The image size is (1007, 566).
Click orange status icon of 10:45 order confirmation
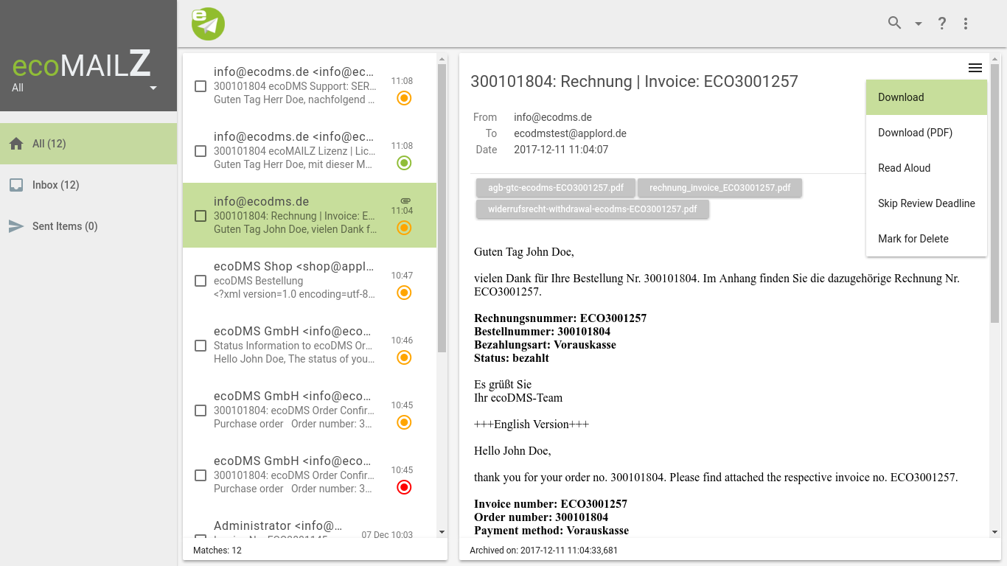pyautogui.click(x=404, y=422)
